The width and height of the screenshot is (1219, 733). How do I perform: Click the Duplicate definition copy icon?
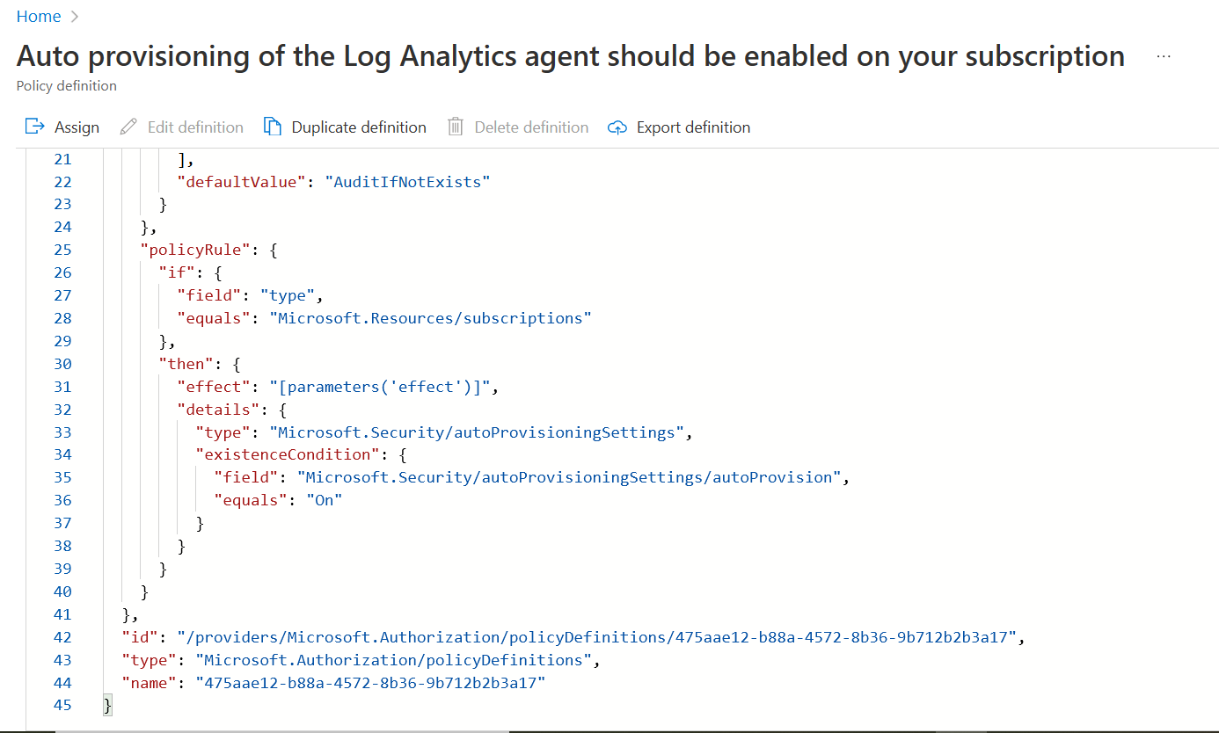(x=271, y=127)
